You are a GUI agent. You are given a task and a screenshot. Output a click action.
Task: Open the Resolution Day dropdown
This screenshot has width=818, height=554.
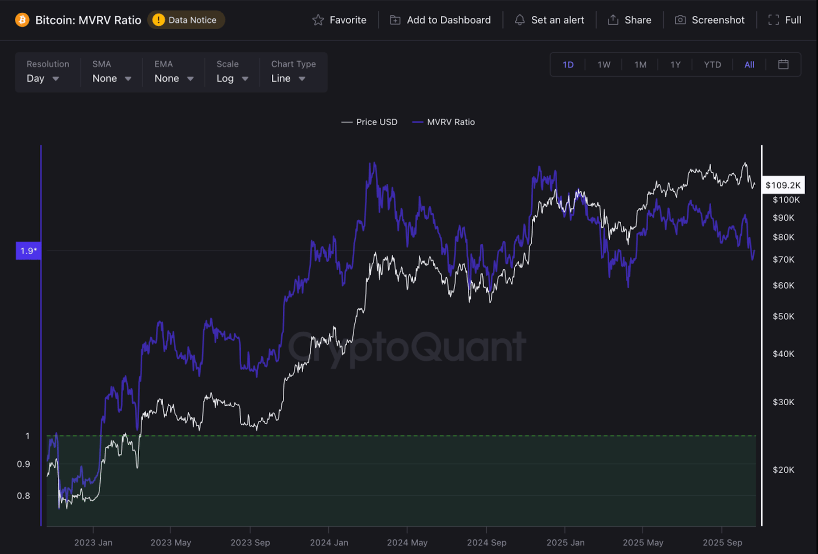click(43, 78)
